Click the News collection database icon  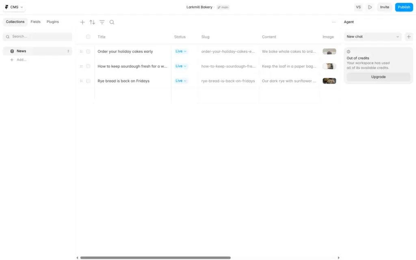(12, 51)
